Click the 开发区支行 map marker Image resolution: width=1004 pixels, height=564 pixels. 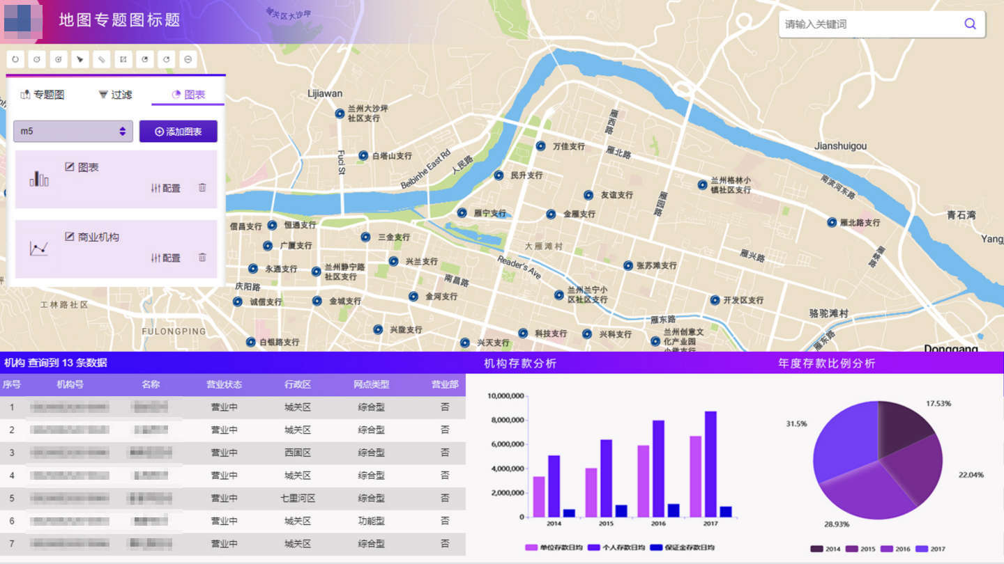click(715, 300)
